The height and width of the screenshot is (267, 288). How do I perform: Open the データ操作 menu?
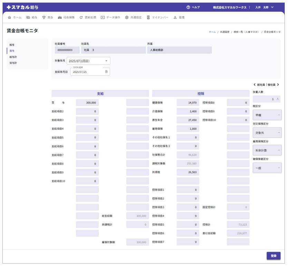tap(111, 17)
